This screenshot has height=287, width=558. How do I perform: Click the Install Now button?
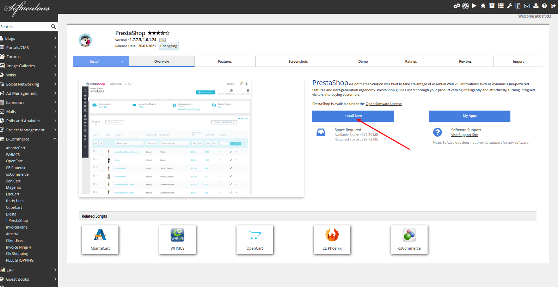353,116
